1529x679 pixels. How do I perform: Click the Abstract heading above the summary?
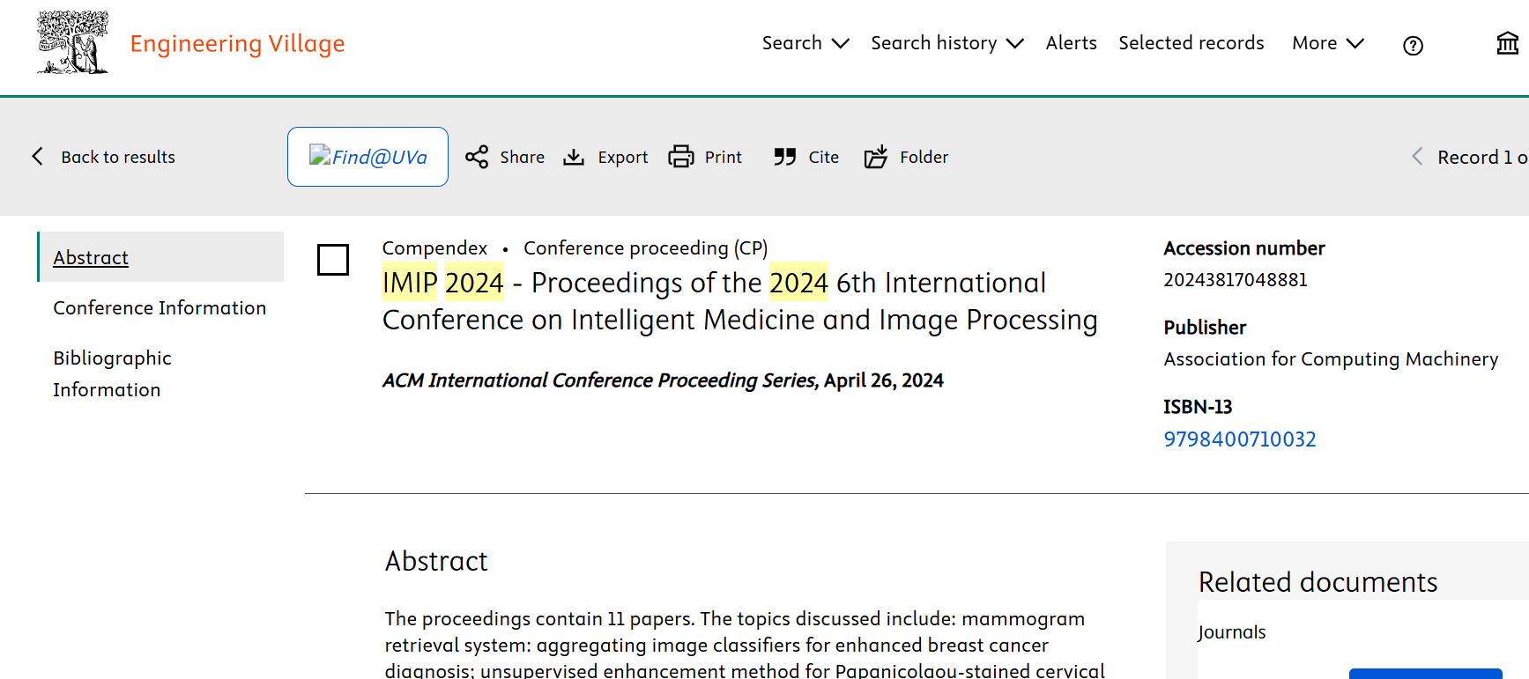click(436, 561)
